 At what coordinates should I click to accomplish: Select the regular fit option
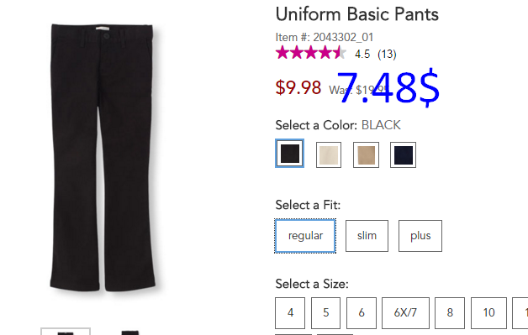pos(305,236)
